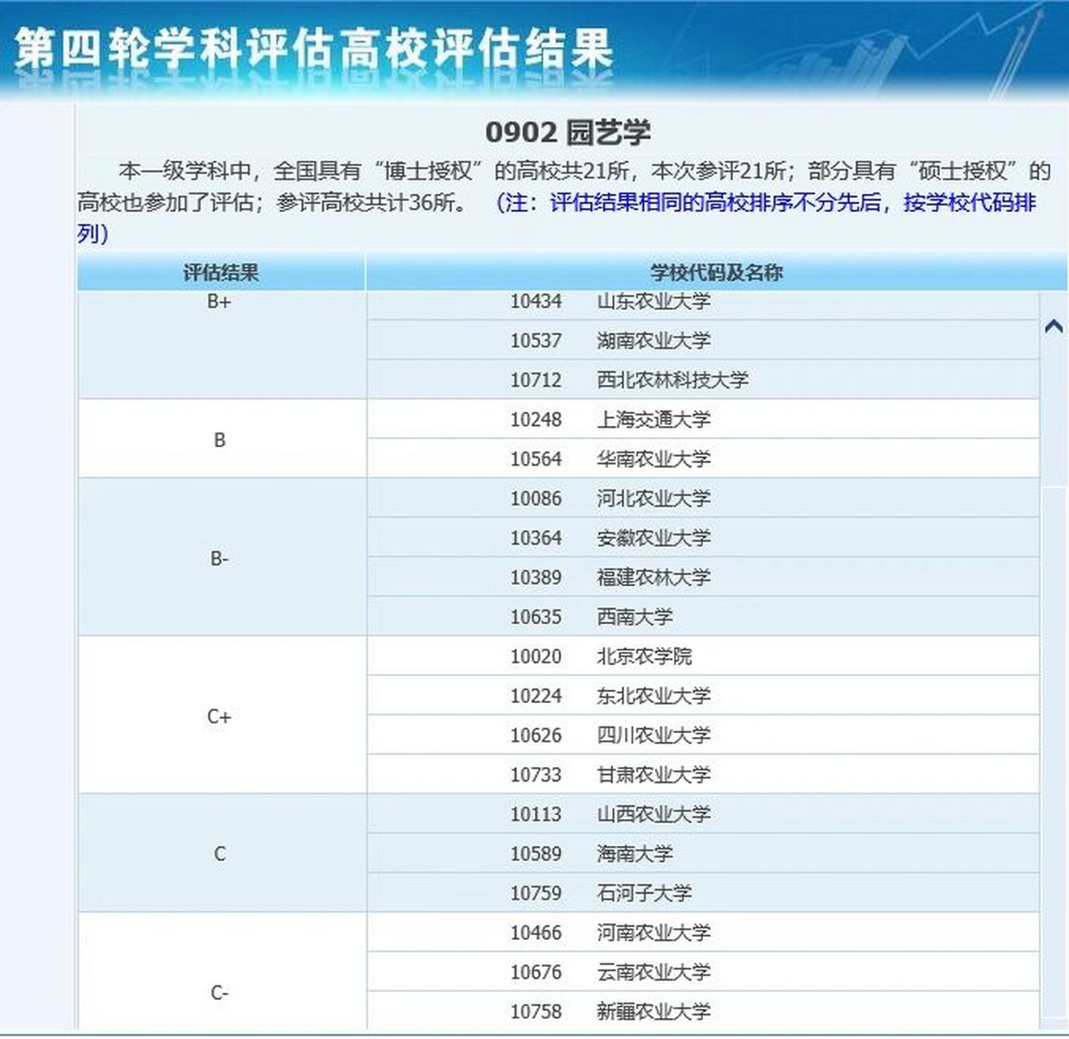Select row 10389 福建农林大学

coord(703,577)
